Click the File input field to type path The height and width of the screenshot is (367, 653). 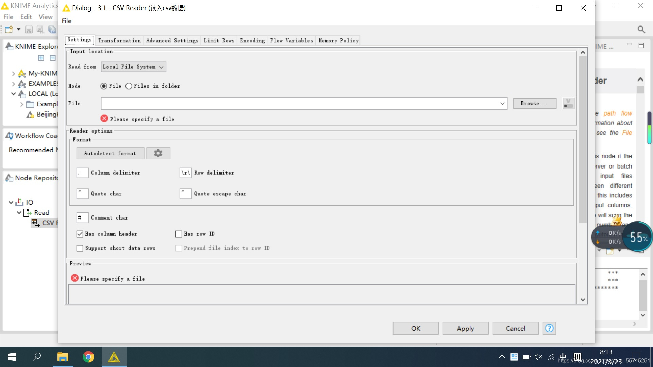[x=301, y=103]
